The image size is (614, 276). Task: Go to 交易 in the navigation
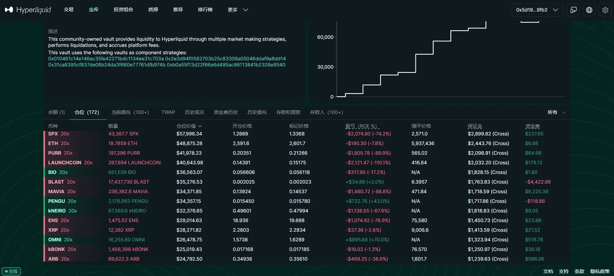[69, 10]
